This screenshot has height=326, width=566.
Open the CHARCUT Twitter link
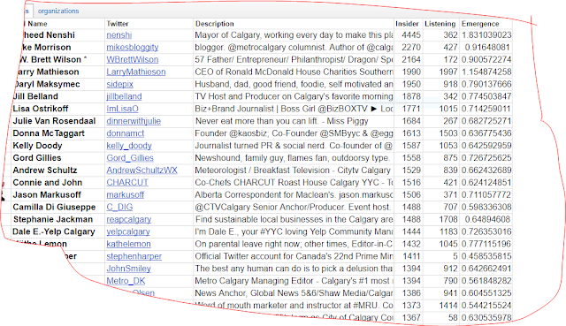click(x=127, y=183)
